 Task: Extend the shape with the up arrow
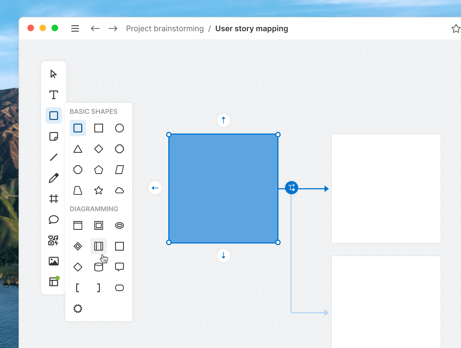(x=223, y=120)
